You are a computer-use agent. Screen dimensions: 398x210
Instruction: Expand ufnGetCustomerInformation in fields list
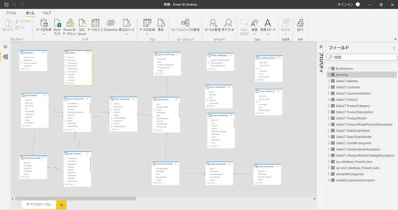pos(329,180)
